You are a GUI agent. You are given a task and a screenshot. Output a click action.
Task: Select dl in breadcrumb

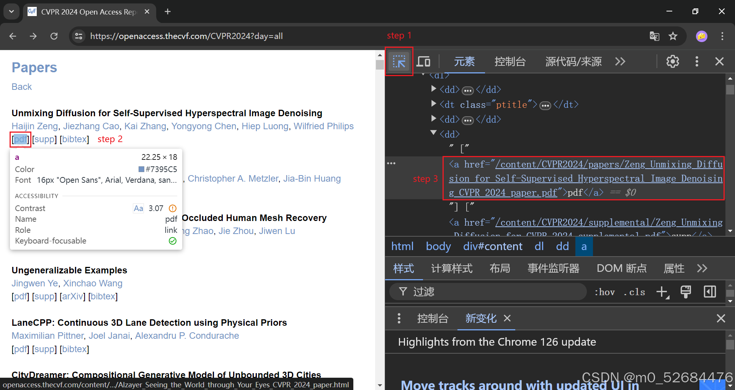click(x=539, y=246)
